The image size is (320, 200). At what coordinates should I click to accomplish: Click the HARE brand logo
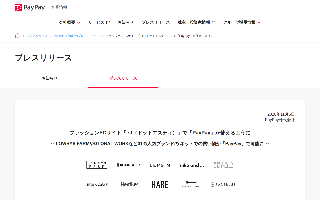(x=160, y=185)
